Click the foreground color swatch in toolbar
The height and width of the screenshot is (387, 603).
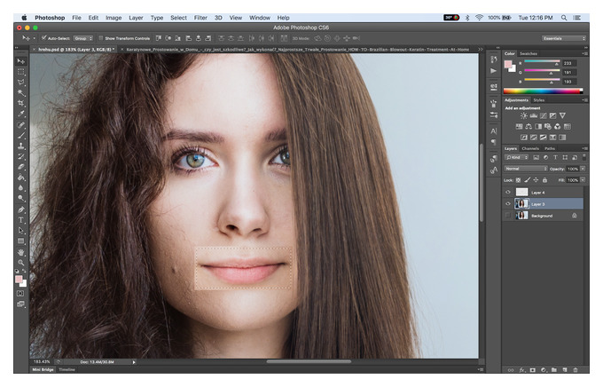coord(19,280)
